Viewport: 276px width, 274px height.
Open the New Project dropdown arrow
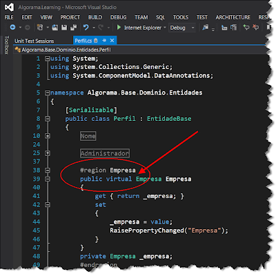click(x=48, y=28)
